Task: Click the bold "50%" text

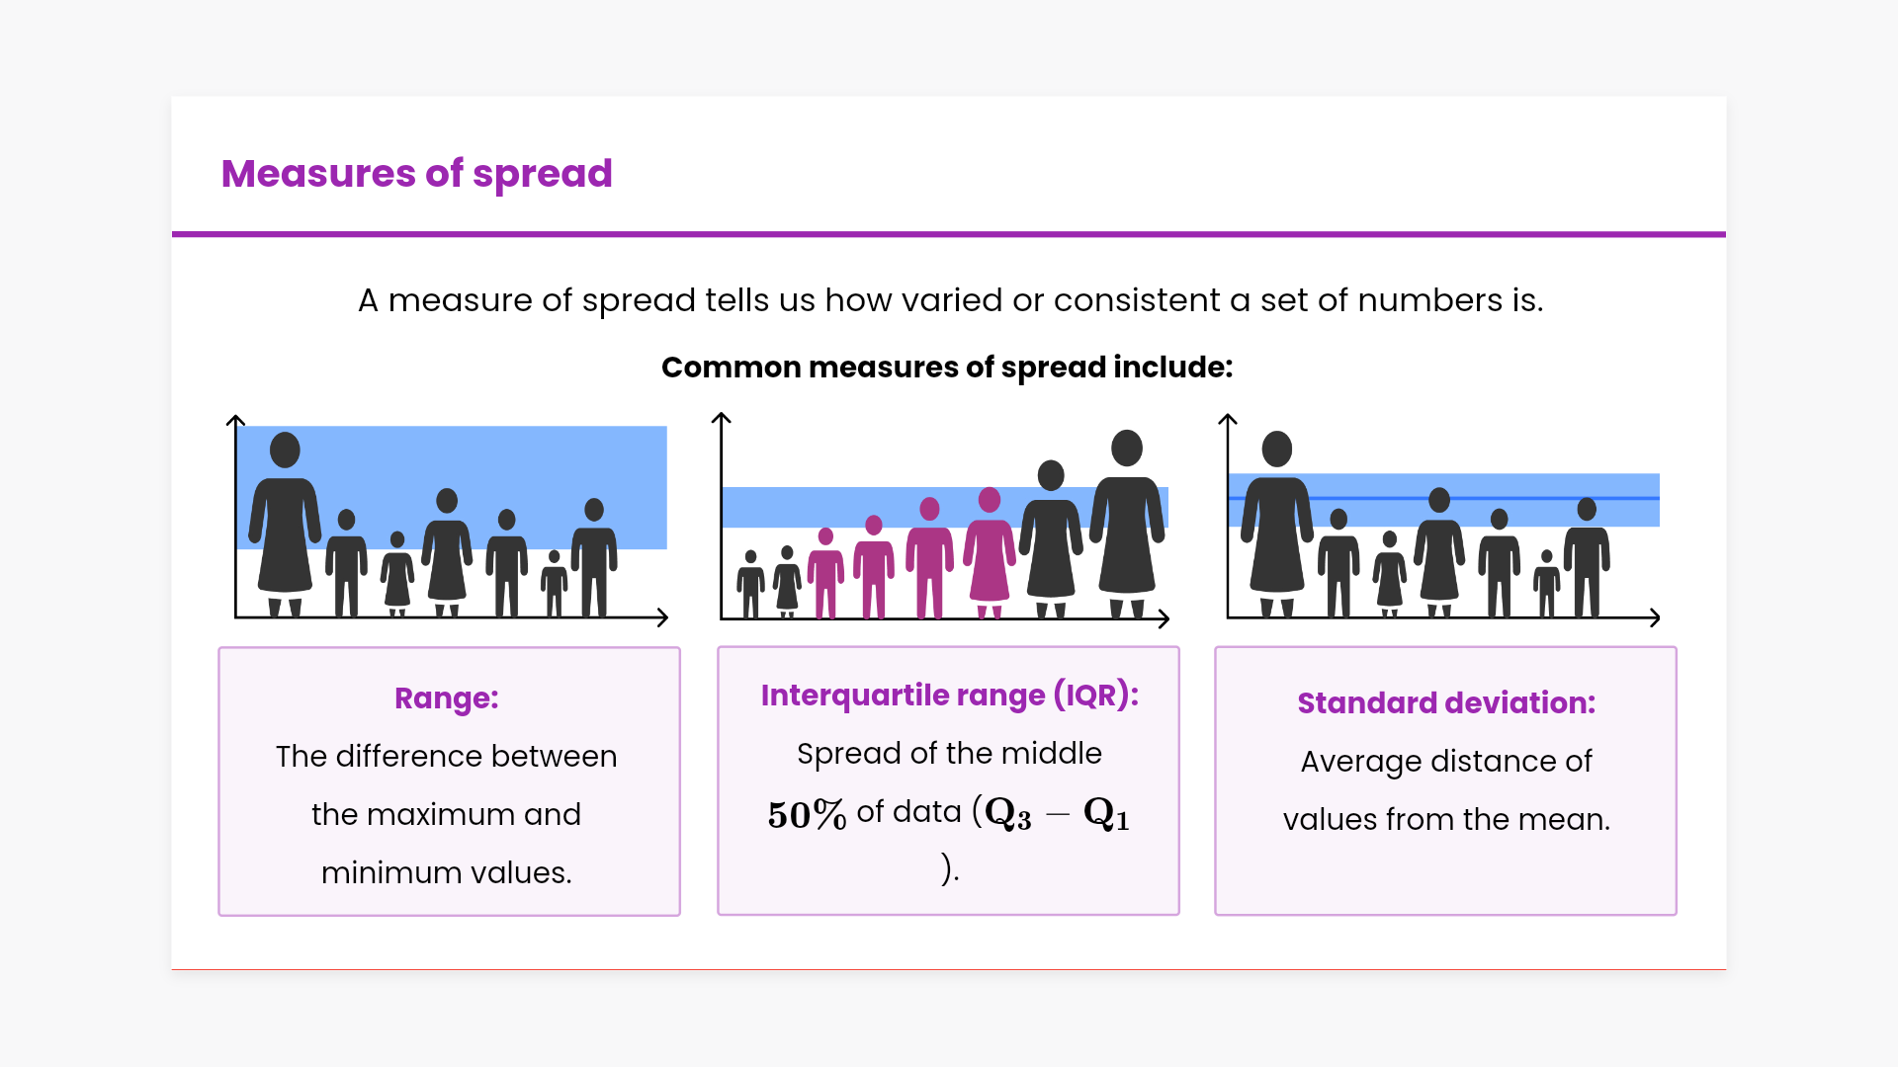Action: 807,815
